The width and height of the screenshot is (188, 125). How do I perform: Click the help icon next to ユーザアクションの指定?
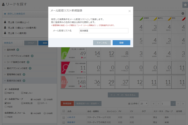point(32,56)
